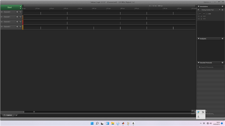This screenshot has width=225, height=126.
Task: Open the Windows Start menu
Action: [x=92, y=123]
